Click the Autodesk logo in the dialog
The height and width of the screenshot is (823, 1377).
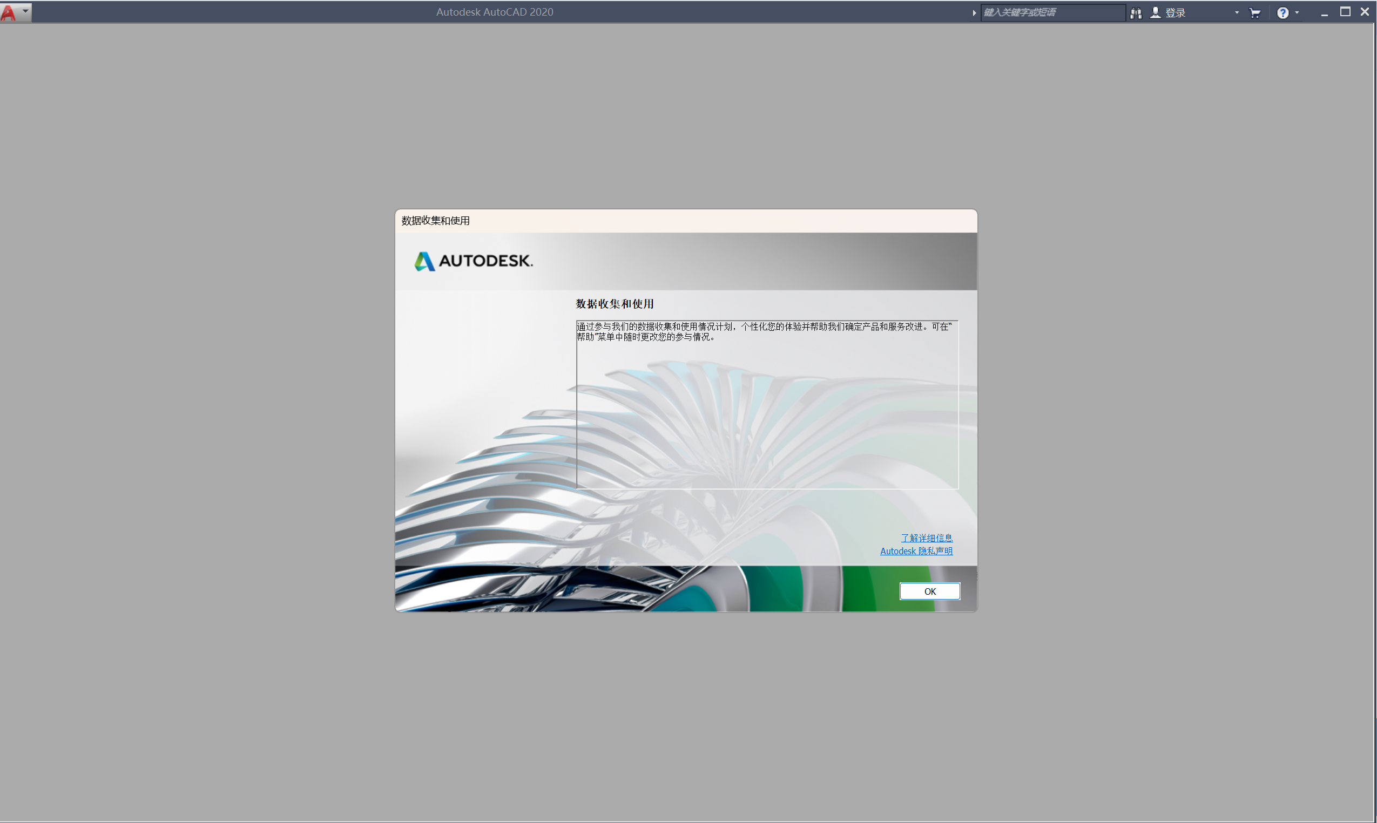point(473,261)
